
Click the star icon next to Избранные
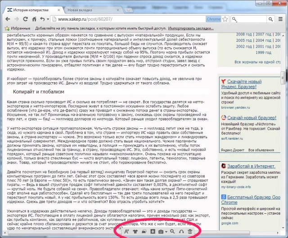[x=7, y=28]
